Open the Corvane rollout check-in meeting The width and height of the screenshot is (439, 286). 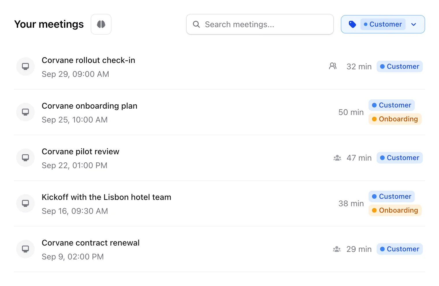coord(88,60)
